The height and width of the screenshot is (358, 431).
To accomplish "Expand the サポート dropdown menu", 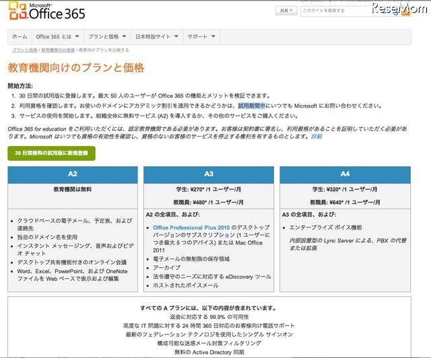I will (201, 36).
